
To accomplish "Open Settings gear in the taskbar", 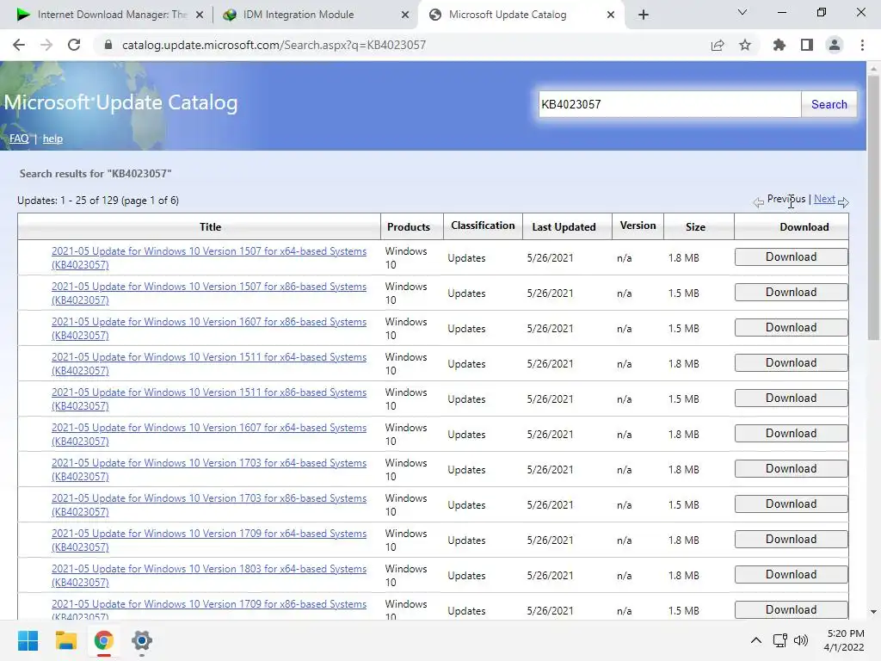I will pyautogui.click(x=142, y=640).
